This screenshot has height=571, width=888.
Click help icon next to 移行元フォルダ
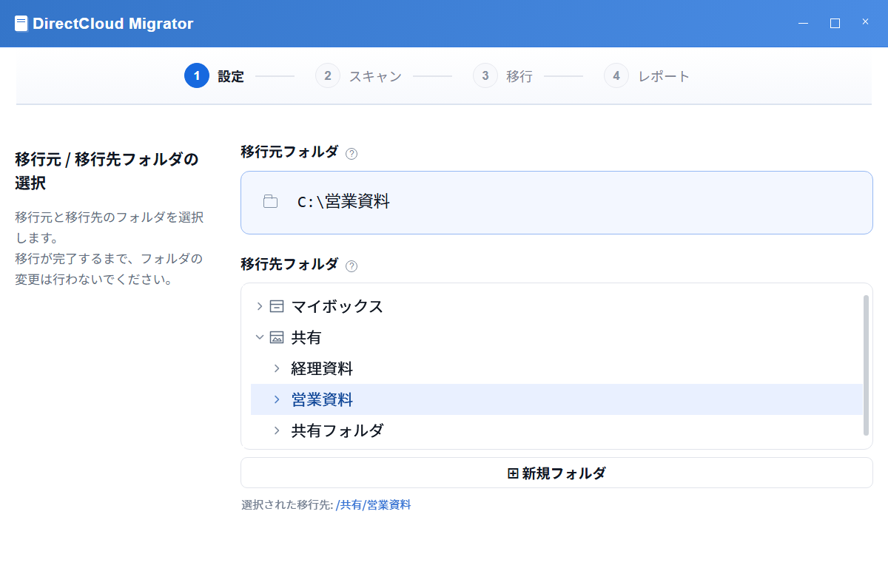click(351, 154)
